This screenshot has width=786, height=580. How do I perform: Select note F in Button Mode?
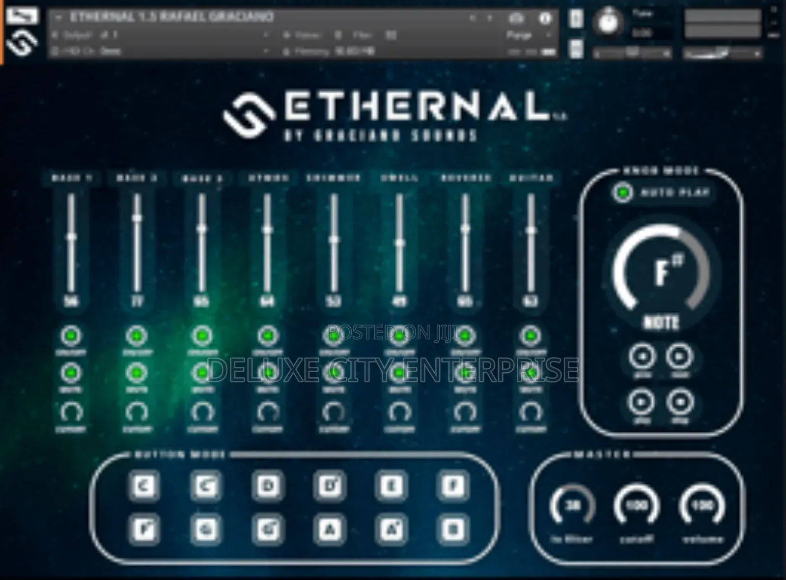tap(452, 486)
